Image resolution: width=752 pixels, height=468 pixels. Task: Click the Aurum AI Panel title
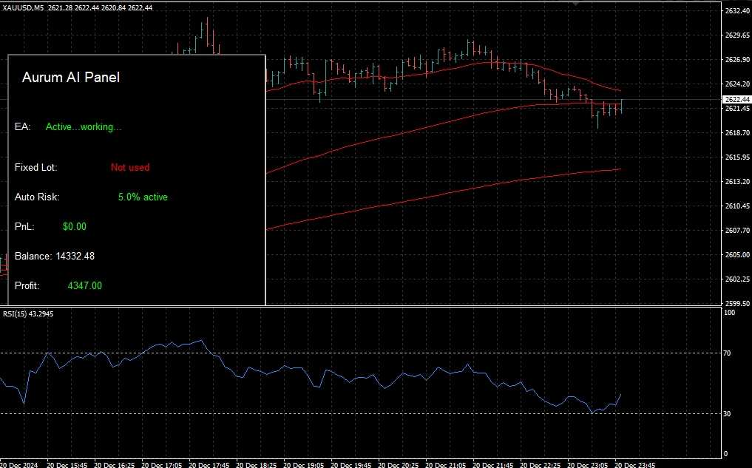click(71, 77)
